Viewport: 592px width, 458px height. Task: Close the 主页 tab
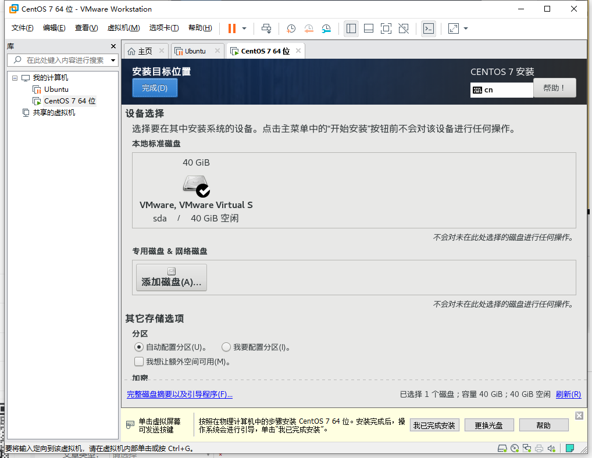point(162,51)
